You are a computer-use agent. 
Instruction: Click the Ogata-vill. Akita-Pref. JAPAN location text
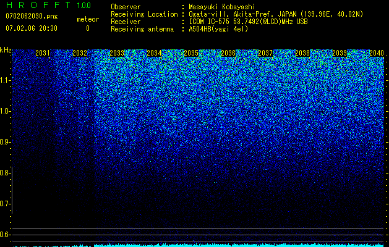click(x=276, y=14)
